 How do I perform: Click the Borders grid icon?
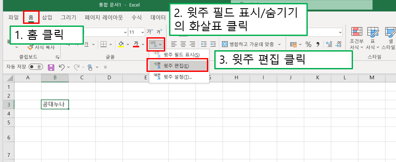click(x=103, y=44)
